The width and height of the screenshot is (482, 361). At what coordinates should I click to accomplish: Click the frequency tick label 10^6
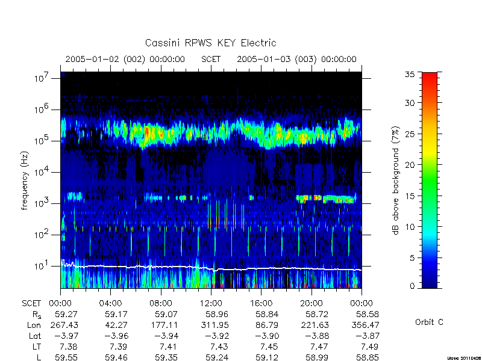coord(41,110)
